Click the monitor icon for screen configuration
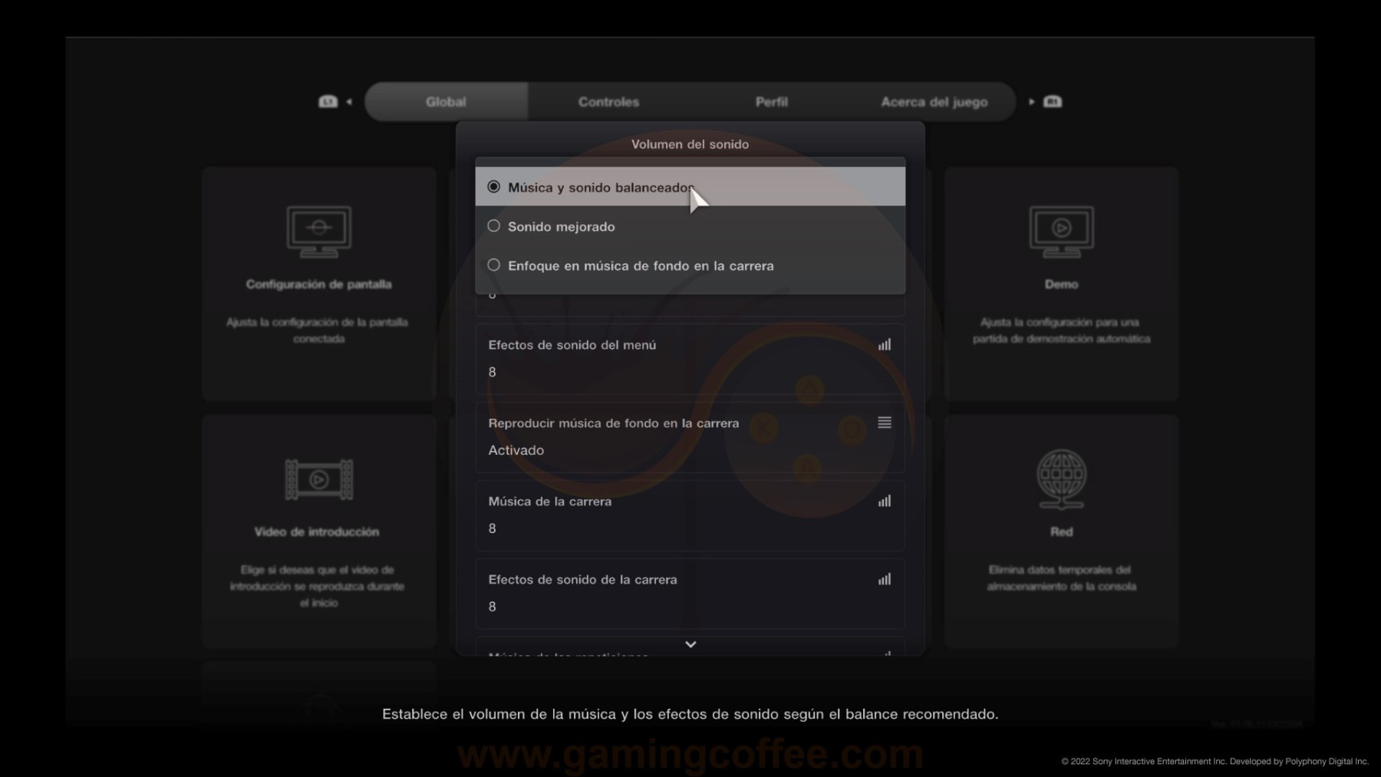 (319, 231)
